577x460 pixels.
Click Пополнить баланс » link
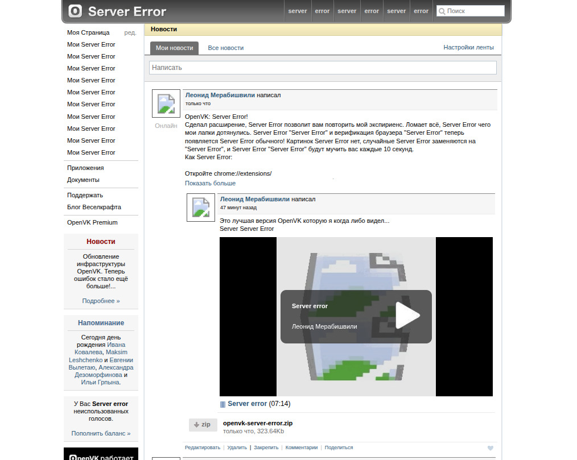101,433
